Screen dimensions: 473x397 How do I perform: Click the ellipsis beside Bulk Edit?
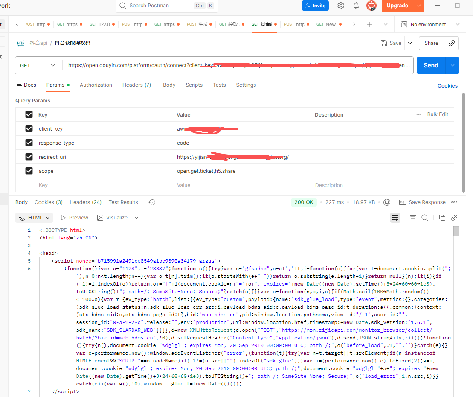[419, 114]
